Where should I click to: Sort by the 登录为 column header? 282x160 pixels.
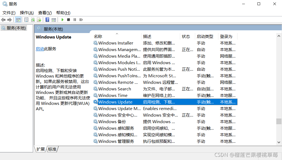226,37
